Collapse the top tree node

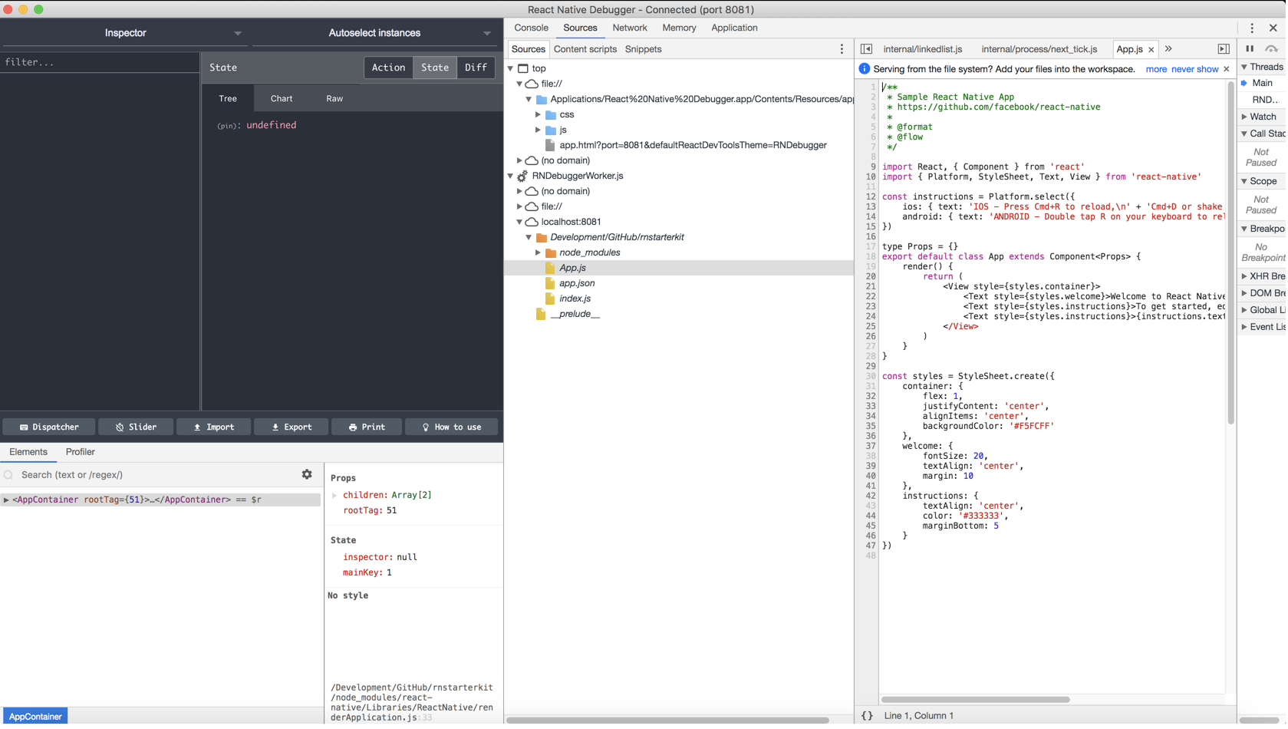coord(511,68)
